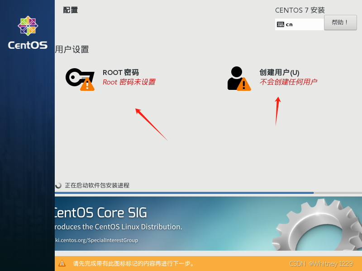
Task: Click the CentOS logo in sidebar
Action: pos(28,33)
